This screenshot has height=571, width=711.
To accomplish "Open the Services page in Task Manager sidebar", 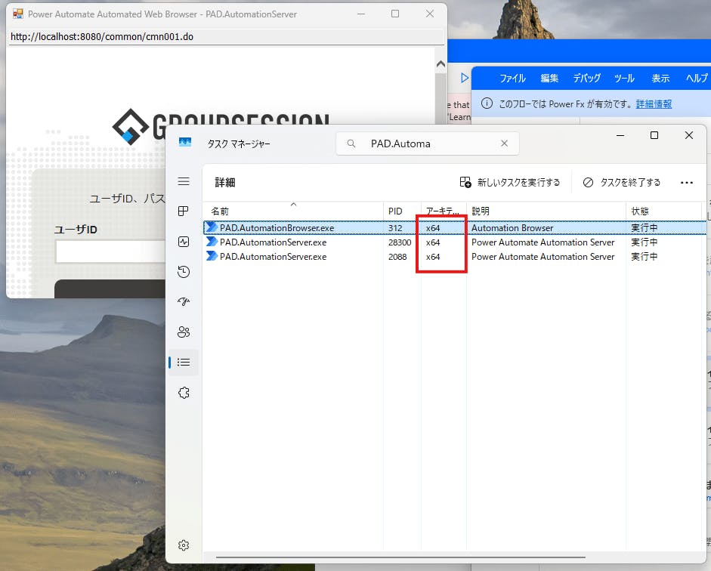I will [x=184, y=393].
